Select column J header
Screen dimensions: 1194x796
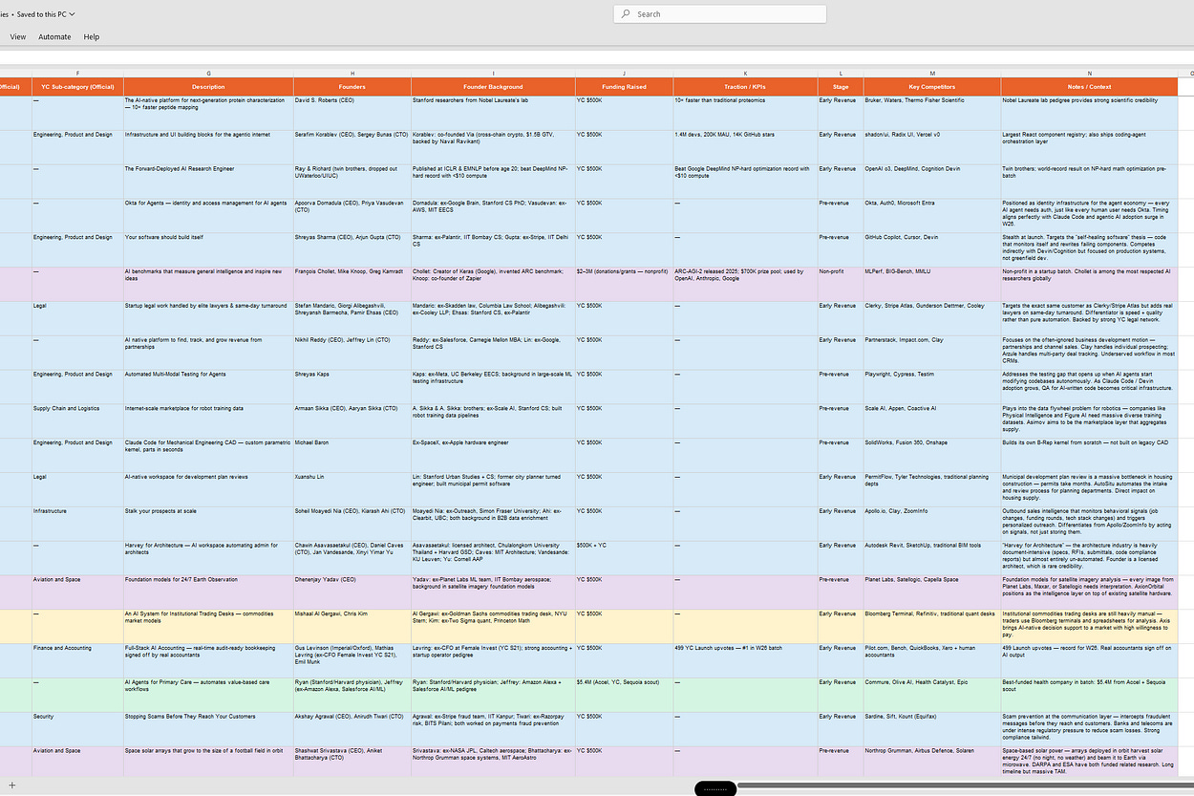tap(624, 74)
